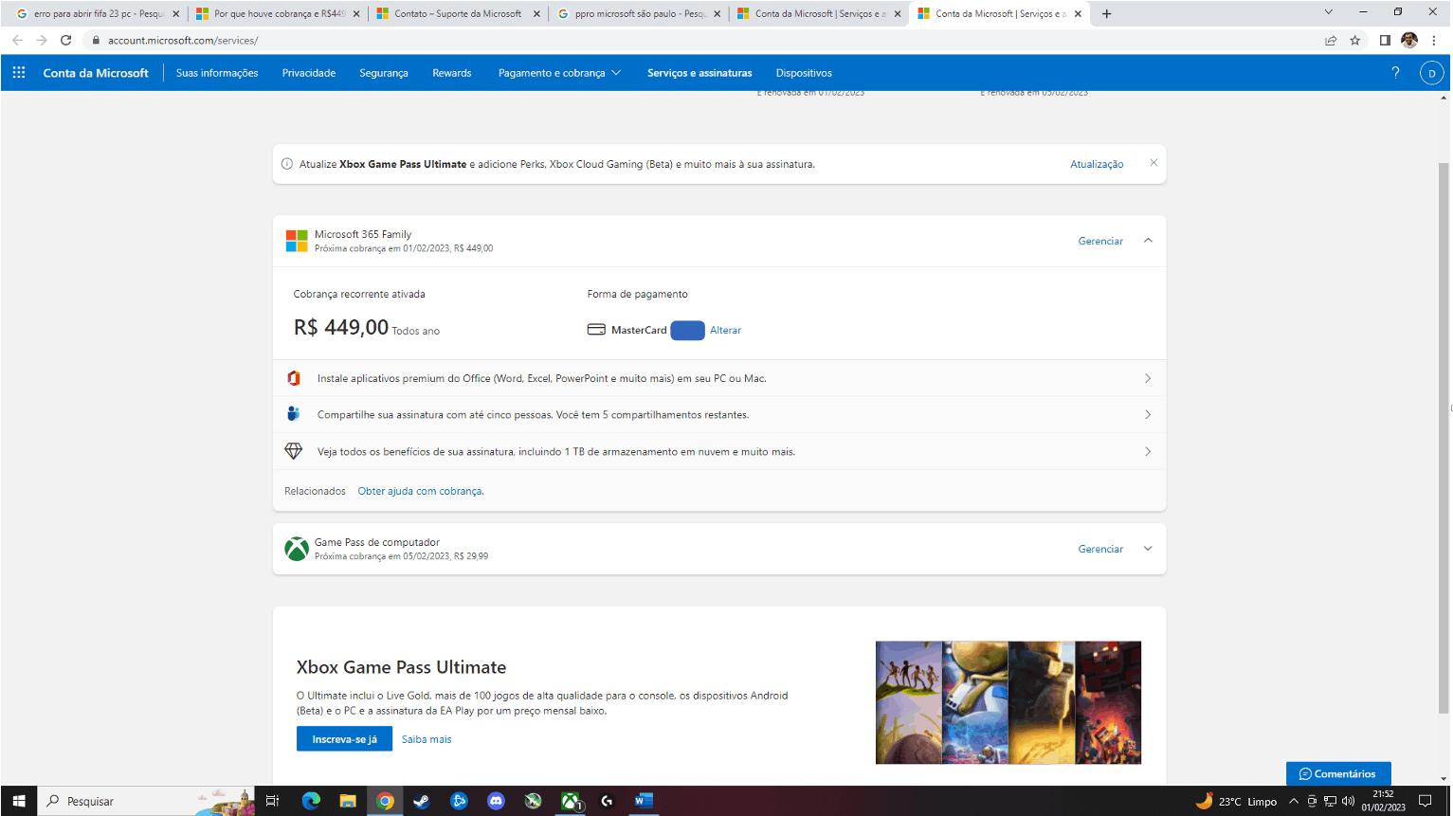1453x816 pixels.
Task: Open Word from the taskbar
Action: coord(644,801)
